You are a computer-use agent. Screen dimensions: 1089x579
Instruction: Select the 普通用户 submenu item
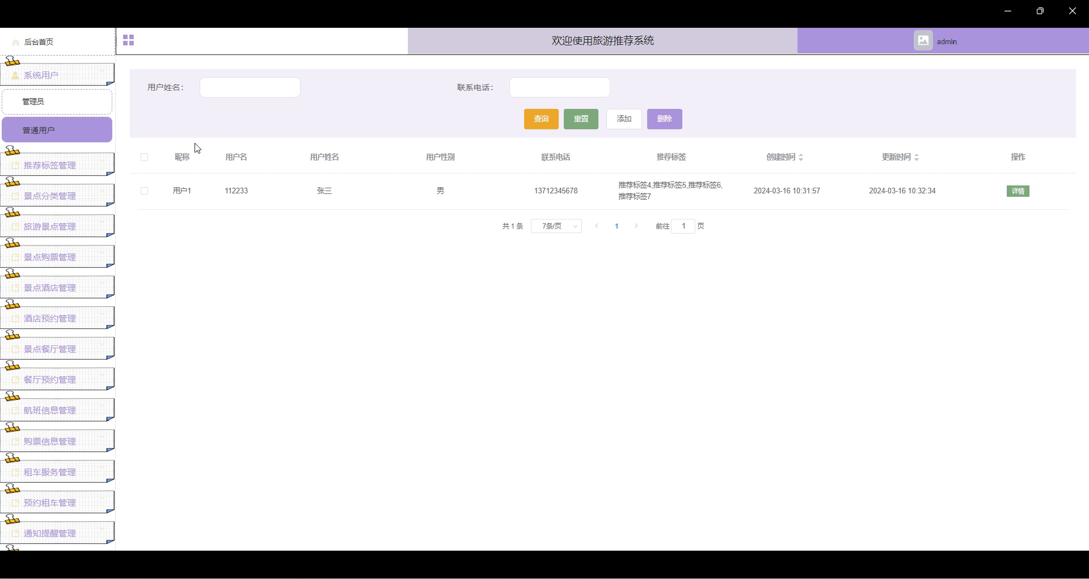[57, 130]
